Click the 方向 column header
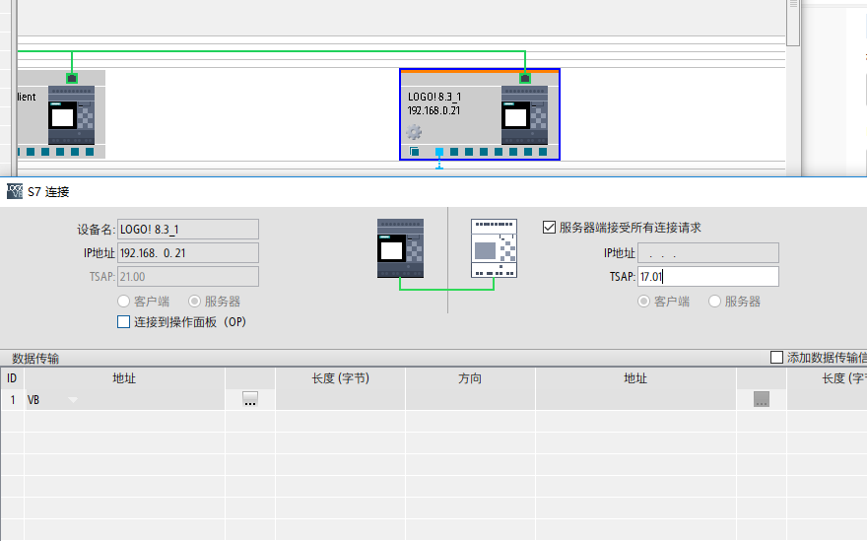Viewport: 867px width, 541px height. click(470, 378)
